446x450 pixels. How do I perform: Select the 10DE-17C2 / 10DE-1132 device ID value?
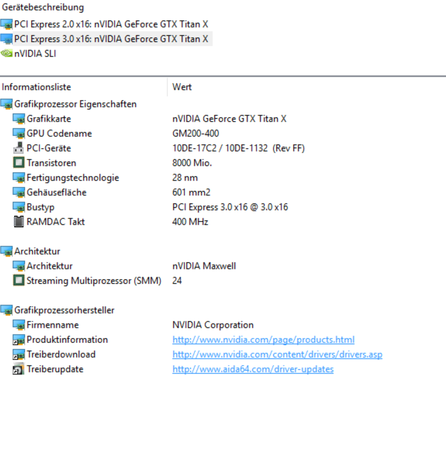coord(238,148)
